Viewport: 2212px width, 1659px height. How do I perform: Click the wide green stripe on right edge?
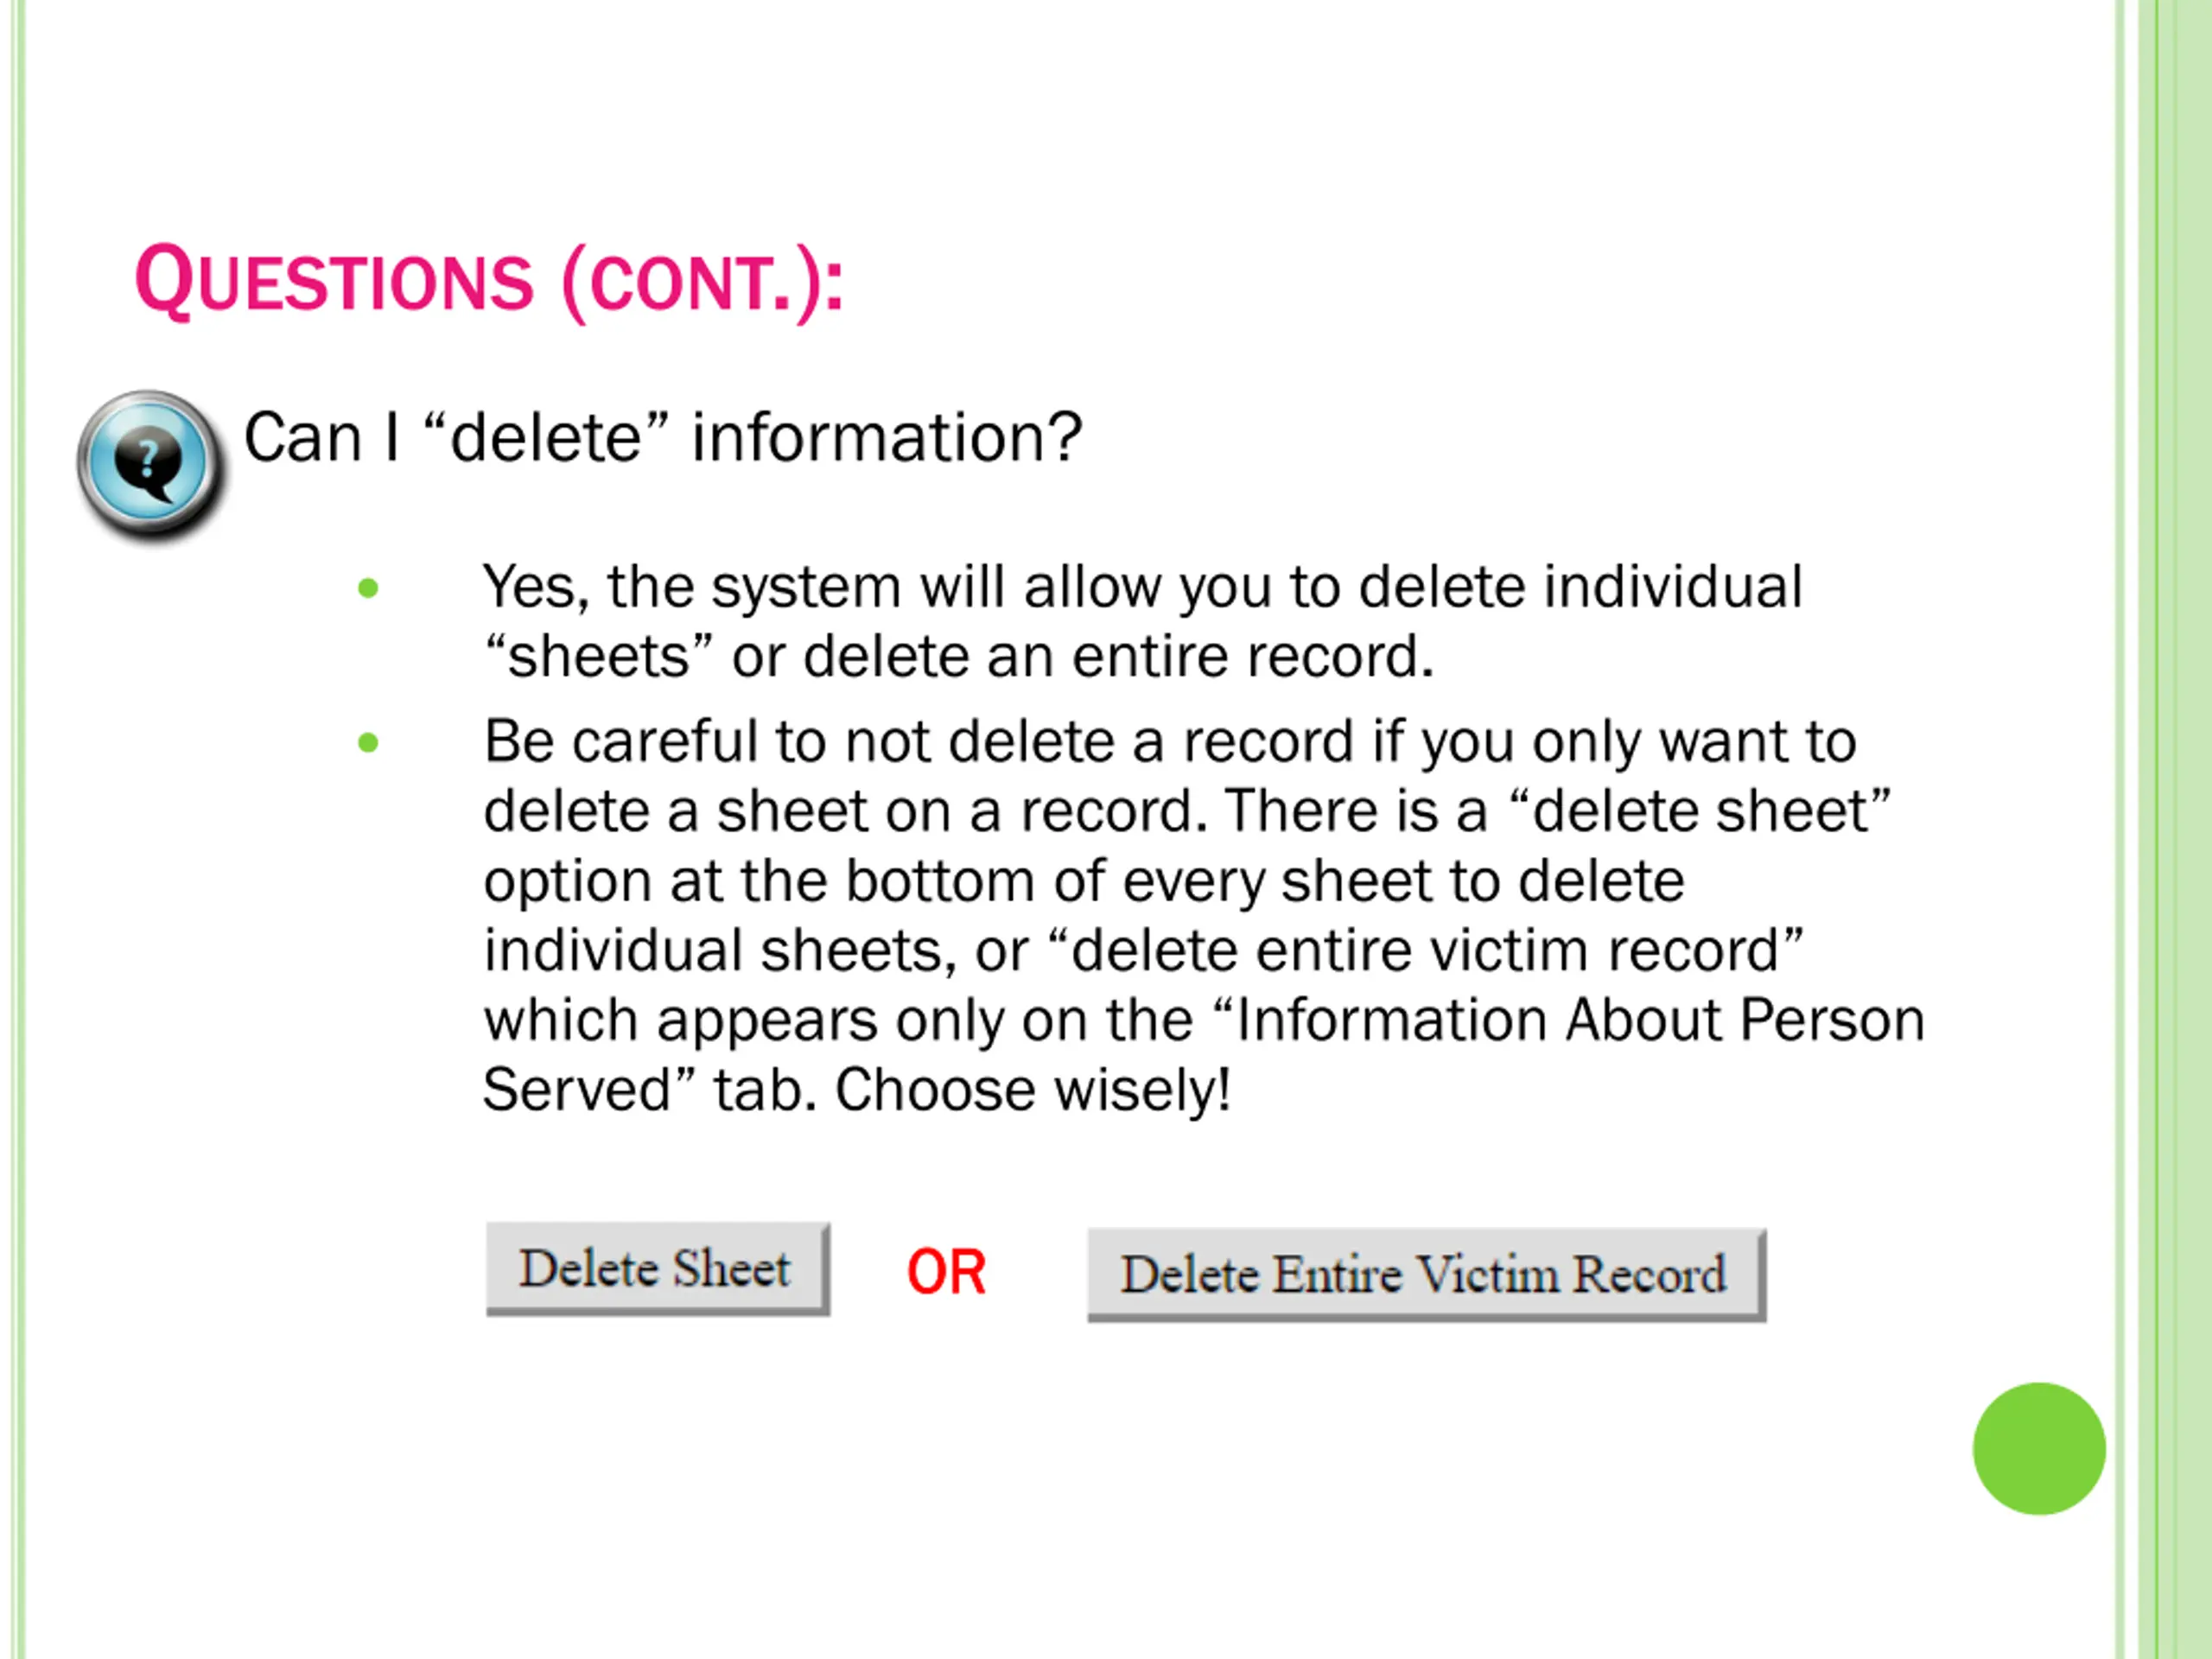click(x=2174, y=829)
